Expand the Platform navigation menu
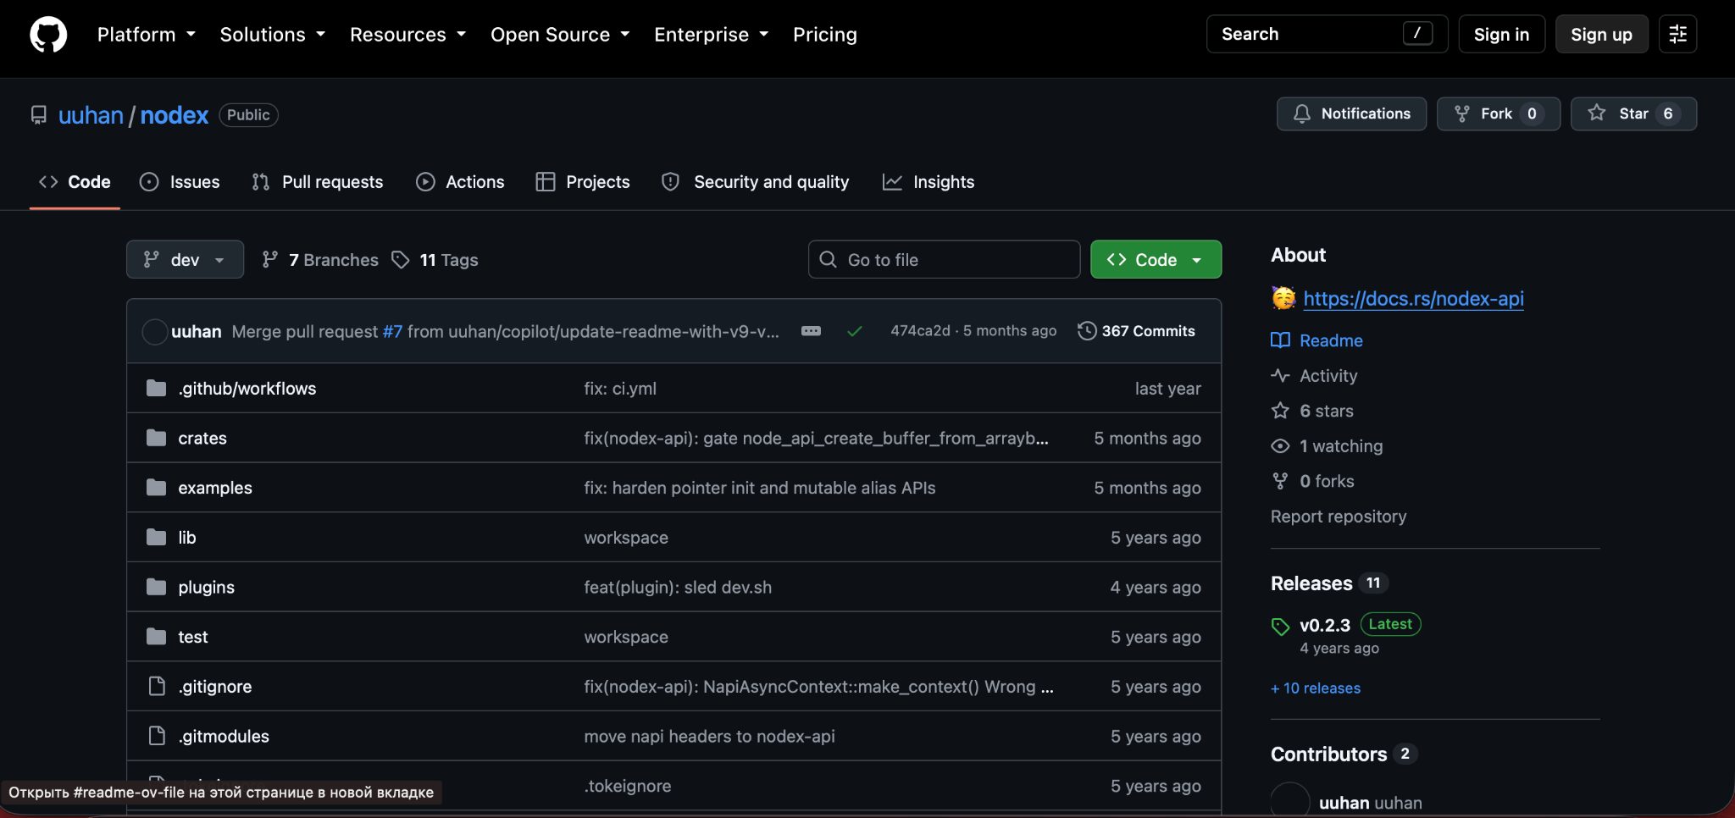The width and height of the screenshot is (1735, 818). coord(146,35)
